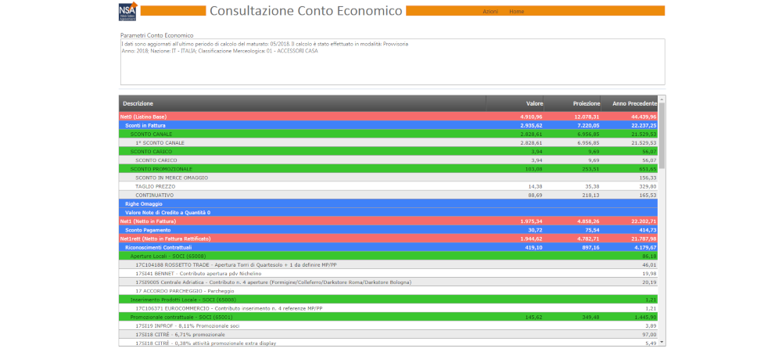The height and width of the screenshot is (352, 782).
Task: Select the CONTINUATIVO row
Action: click(389, 195)
